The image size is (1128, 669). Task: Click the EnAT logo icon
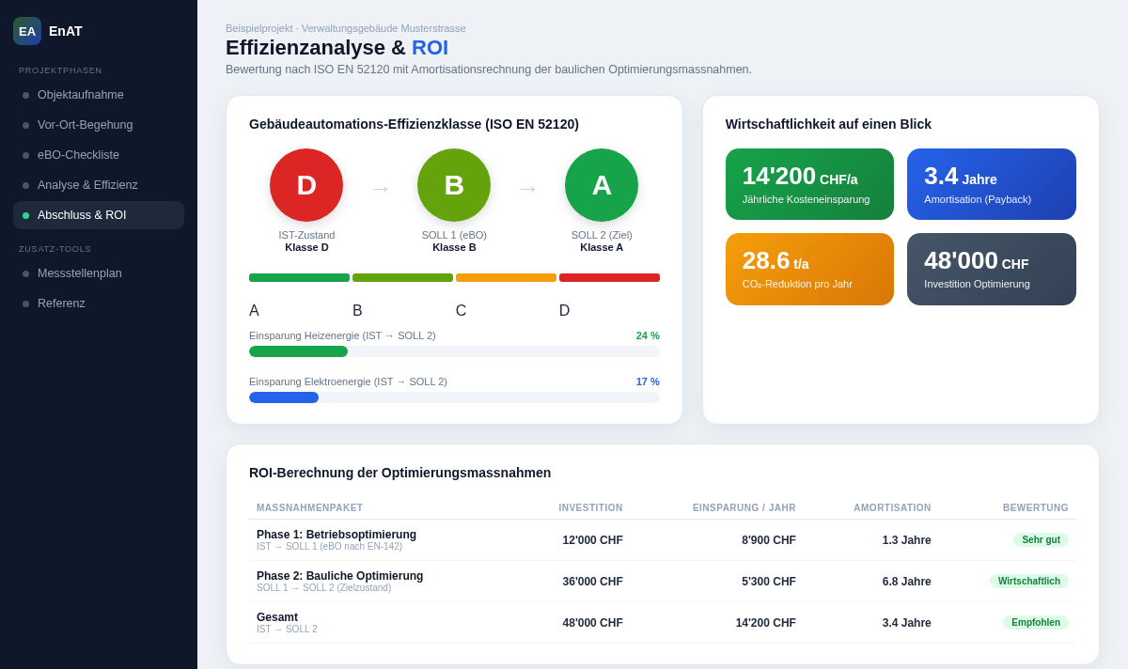point(27,31)
